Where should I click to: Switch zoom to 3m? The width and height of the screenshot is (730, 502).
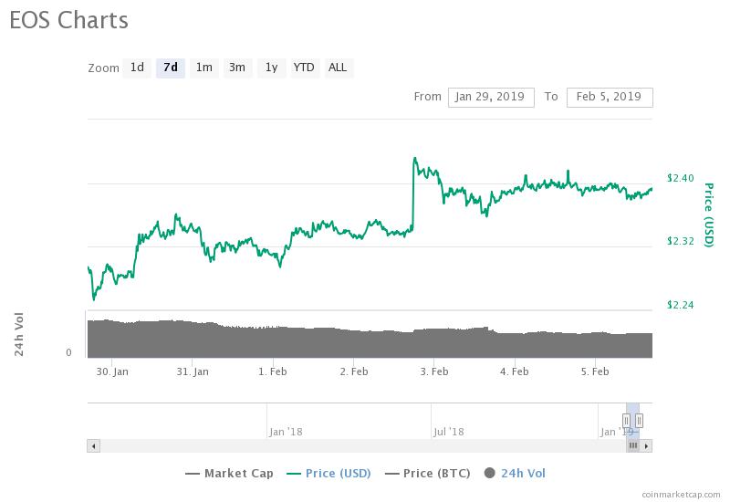pos(237,68)
